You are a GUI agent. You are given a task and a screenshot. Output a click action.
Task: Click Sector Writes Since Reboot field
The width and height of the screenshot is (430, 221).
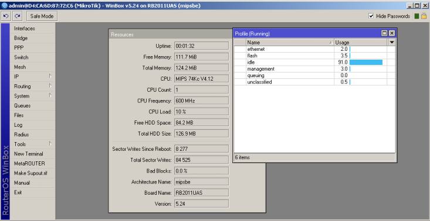(201, 149)
